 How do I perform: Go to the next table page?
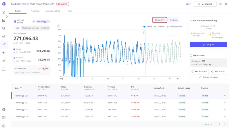point(225,124)
